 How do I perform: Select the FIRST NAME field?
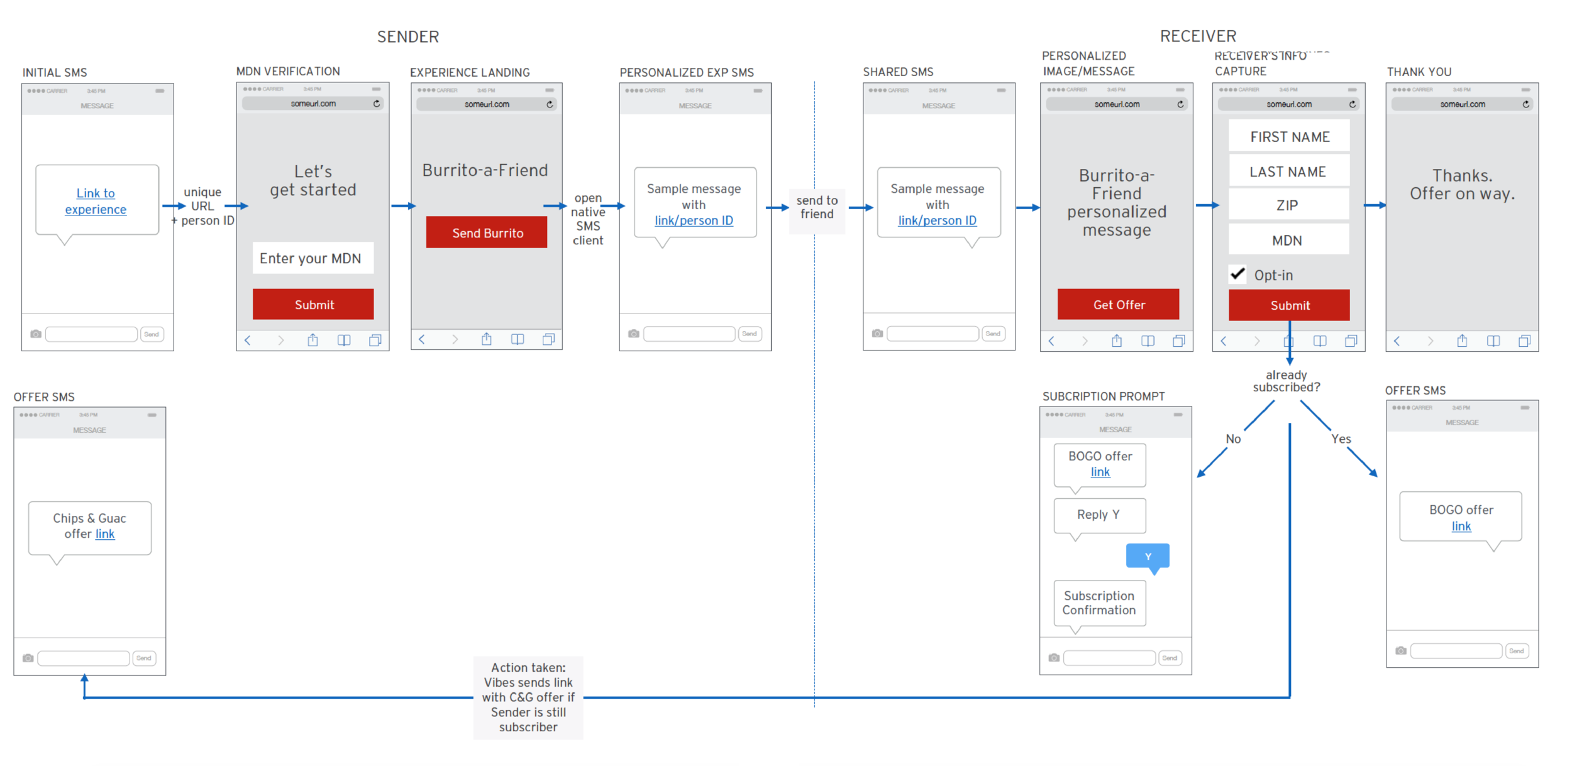click(1289, 136)
